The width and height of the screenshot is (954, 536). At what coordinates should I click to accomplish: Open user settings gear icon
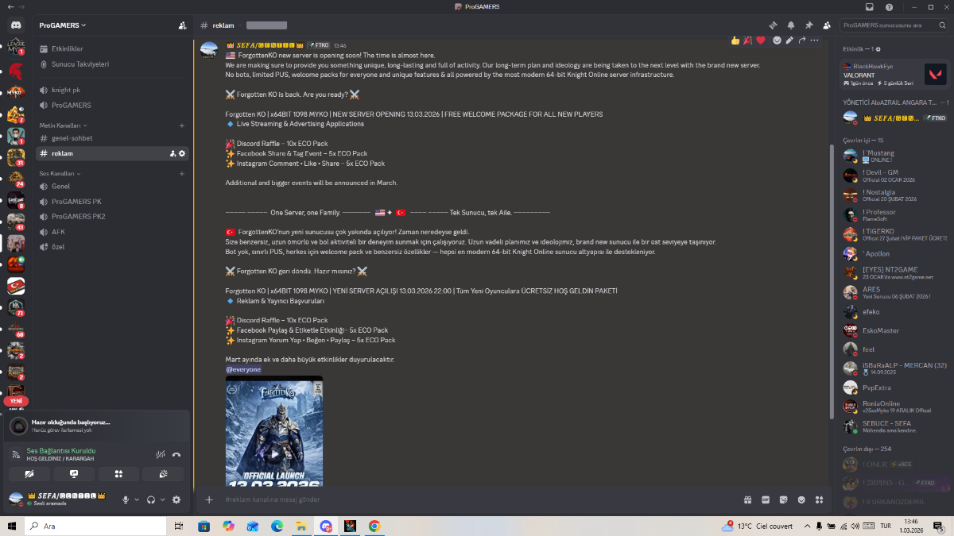pos(176,499)
